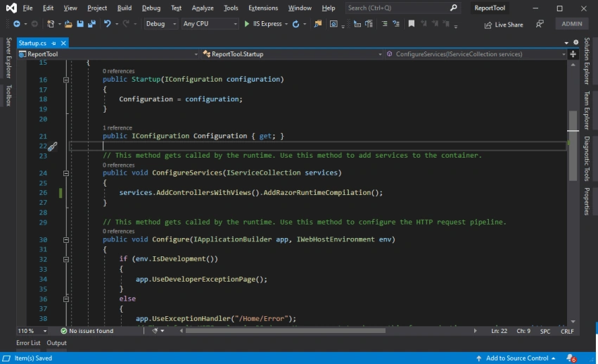Image resolution: width=598 pixels, height=364 pixels.
Task: Open the Toolbox side tab
Action: (8, 95)
